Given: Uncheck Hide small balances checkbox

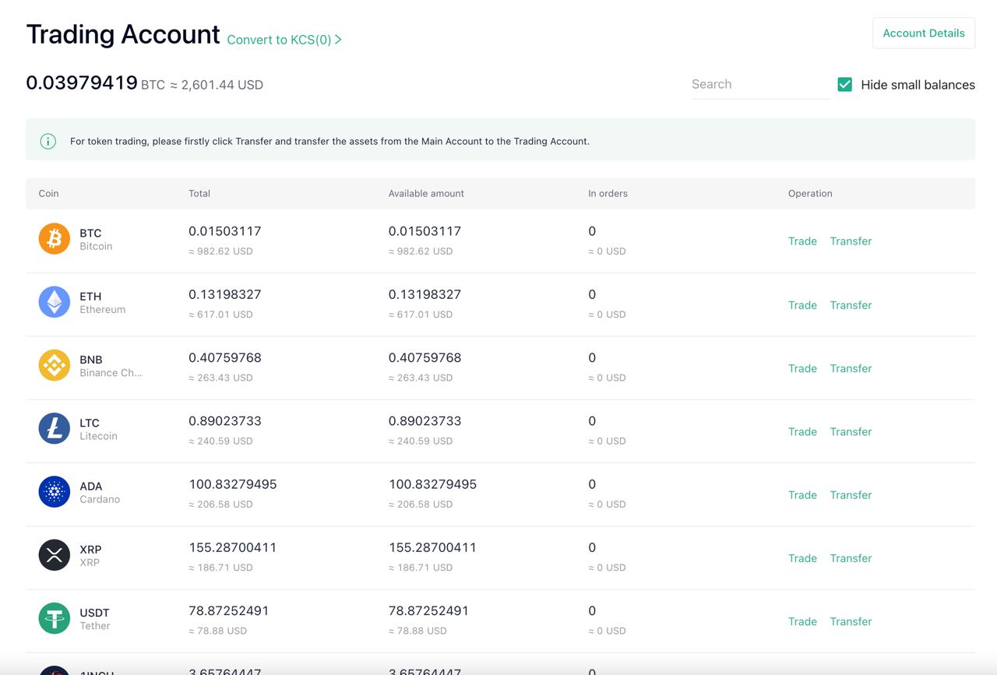Looking at the screenshot, I should [844, 84].
